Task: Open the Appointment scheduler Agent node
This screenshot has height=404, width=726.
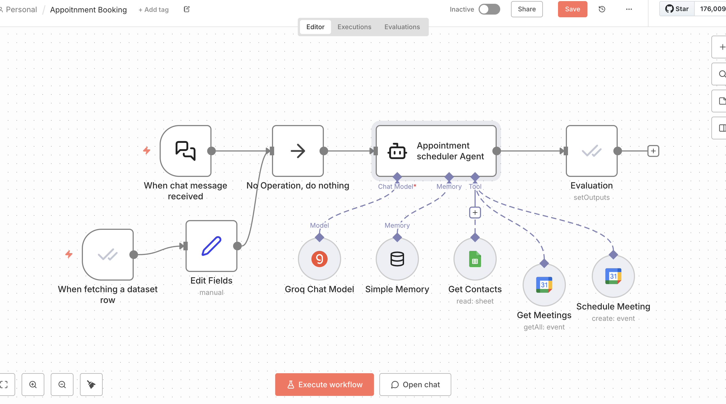Action: coord(436,151)
